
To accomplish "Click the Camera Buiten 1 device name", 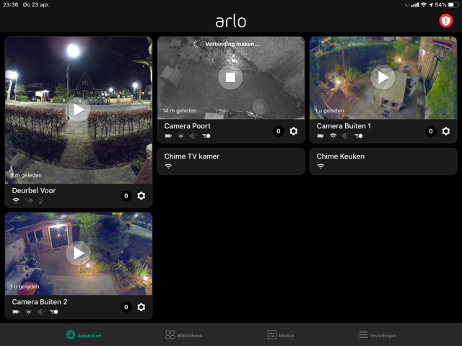I will pyautogui.click(x=344, y=126).
